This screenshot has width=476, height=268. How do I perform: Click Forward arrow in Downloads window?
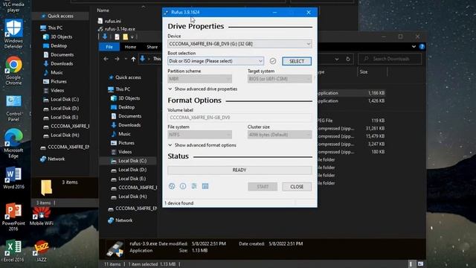(117, 59)
